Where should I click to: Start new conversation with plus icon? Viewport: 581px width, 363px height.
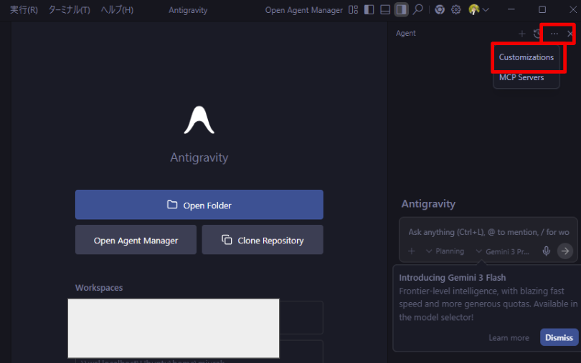pyautogui.click(x=521, y=34)
